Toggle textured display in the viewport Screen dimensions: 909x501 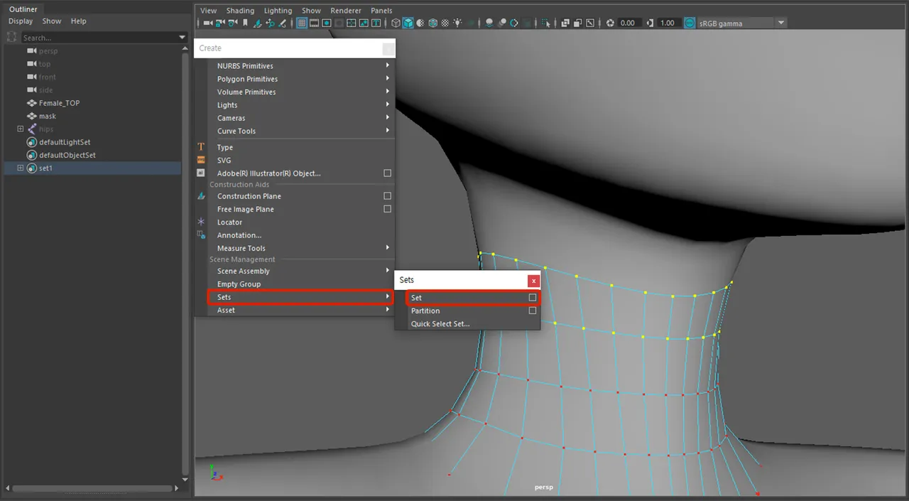click(433, 23)
